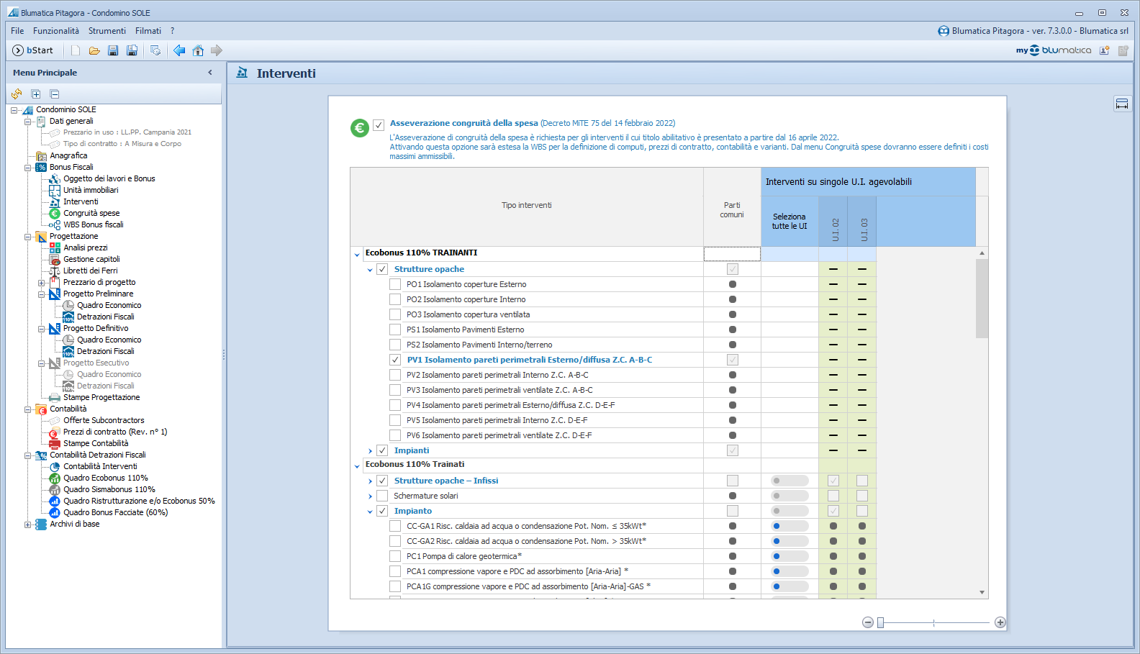Collapse all tree nodes with minus icon

pos(55,94)
